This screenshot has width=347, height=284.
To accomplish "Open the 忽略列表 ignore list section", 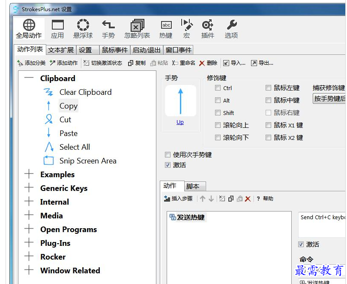I will click(137, 29).
